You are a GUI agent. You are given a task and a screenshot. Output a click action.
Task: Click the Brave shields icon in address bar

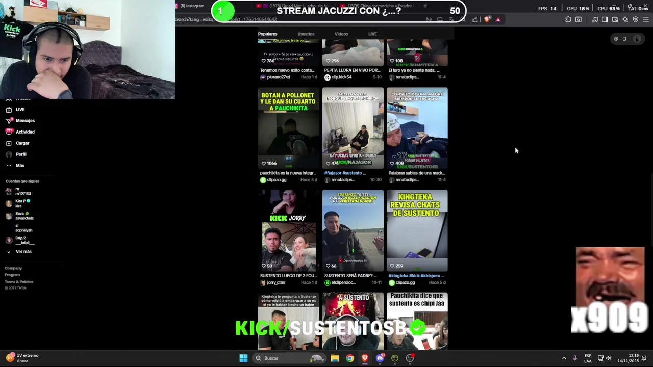(488, 19)
